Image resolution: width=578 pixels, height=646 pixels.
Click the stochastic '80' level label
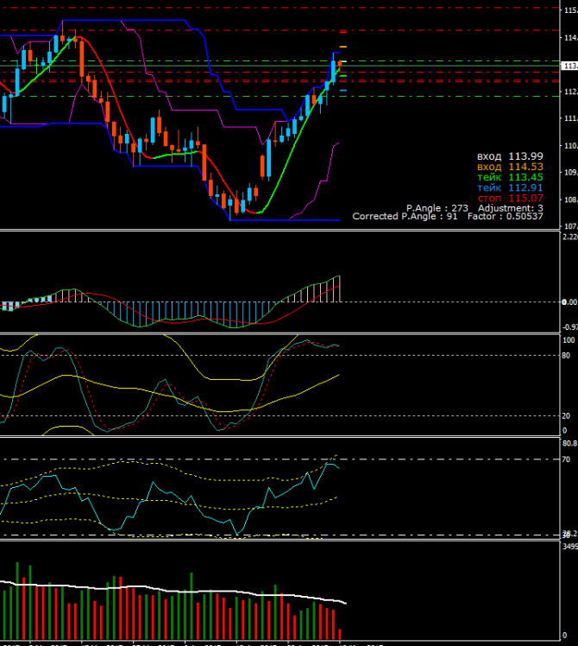[566, 356]
